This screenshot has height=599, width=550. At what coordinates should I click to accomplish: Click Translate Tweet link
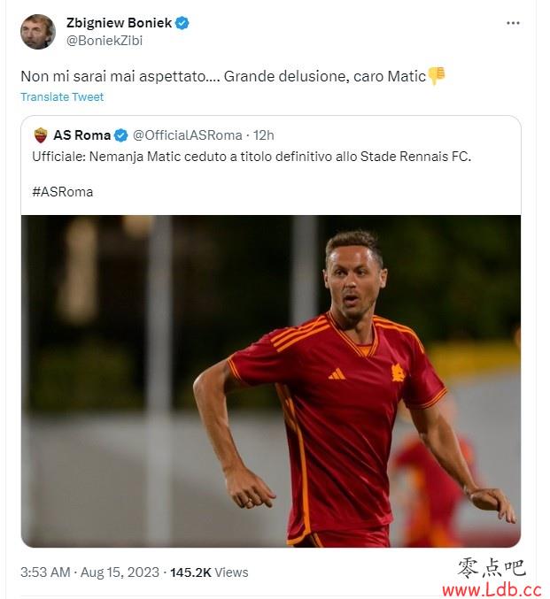(x=62, y=97)
